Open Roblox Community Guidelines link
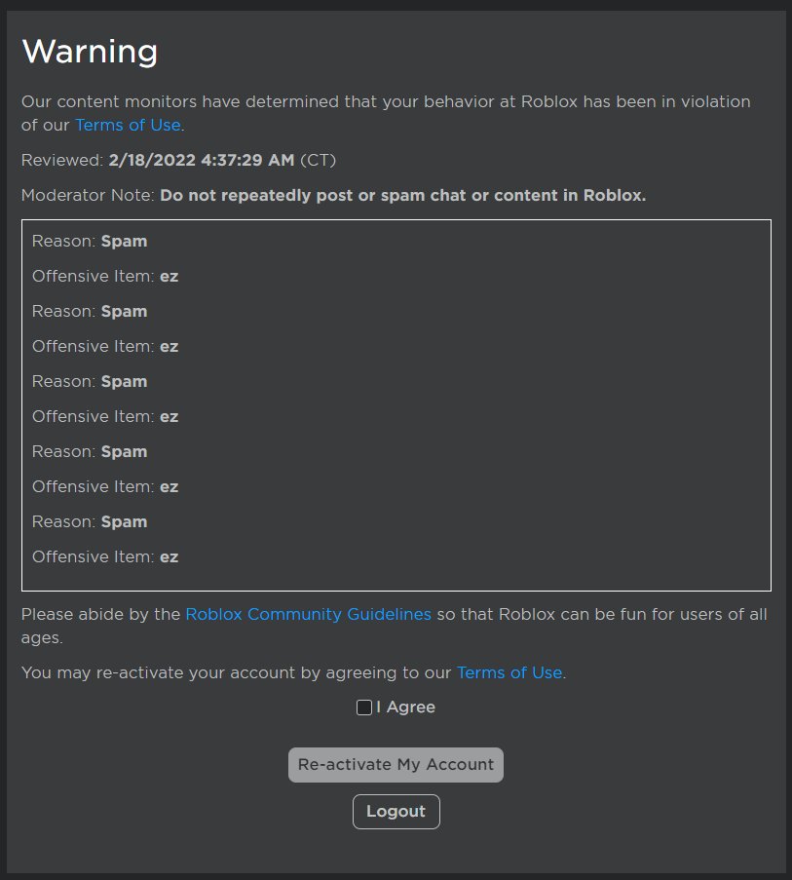 coord(309,614)
